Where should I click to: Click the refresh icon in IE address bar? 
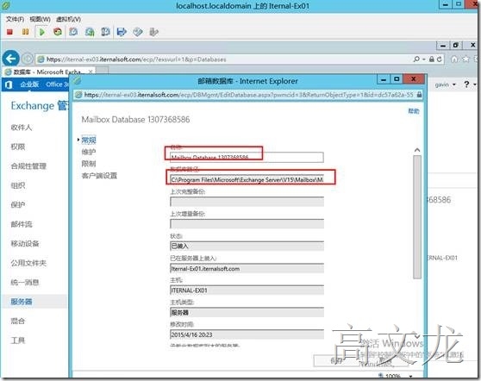coord(440,59)
